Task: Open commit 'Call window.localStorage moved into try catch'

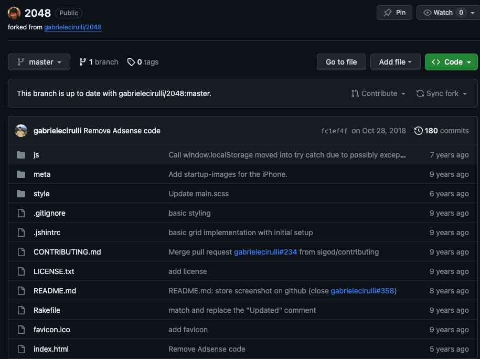Action: (287, 155)
